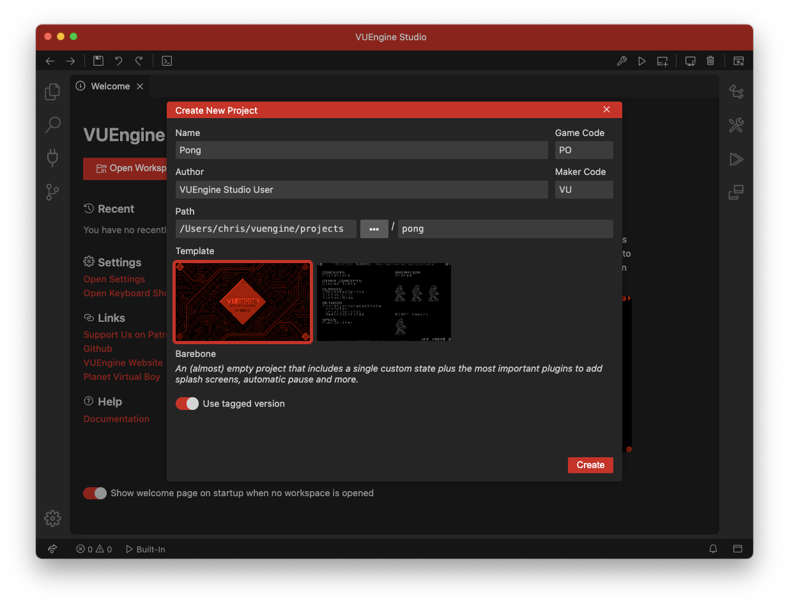The height and width of the screenshot is (606, 789).
Task: Go forward with the right arrow icon
Action: pos(70,61)
